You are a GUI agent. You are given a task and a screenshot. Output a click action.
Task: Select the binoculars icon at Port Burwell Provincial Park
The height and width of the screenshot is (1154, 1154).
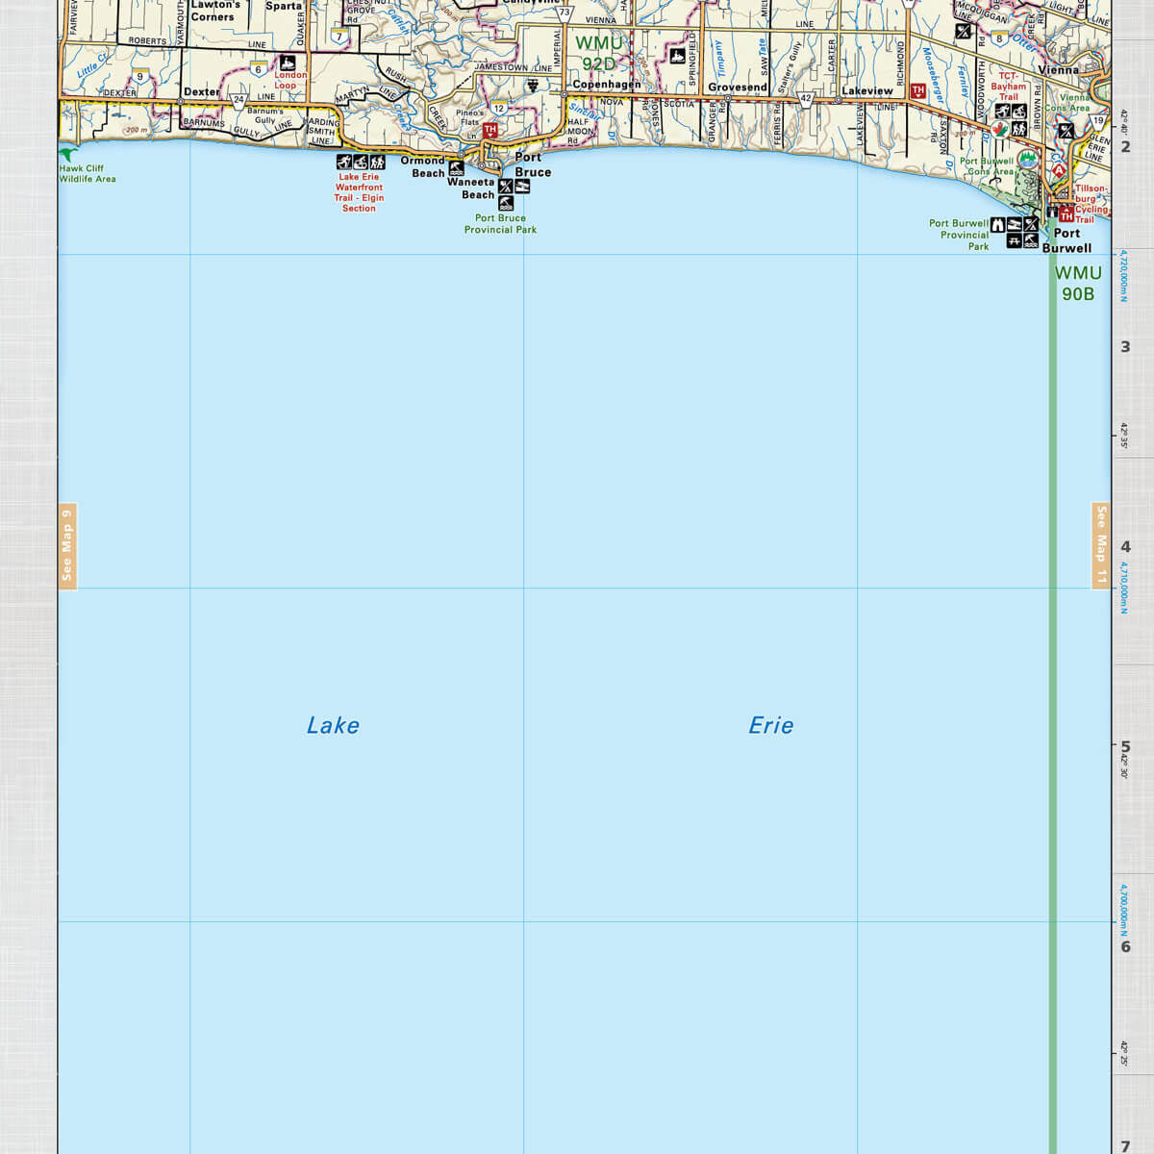pyautogui.click(x=998, y=225)
